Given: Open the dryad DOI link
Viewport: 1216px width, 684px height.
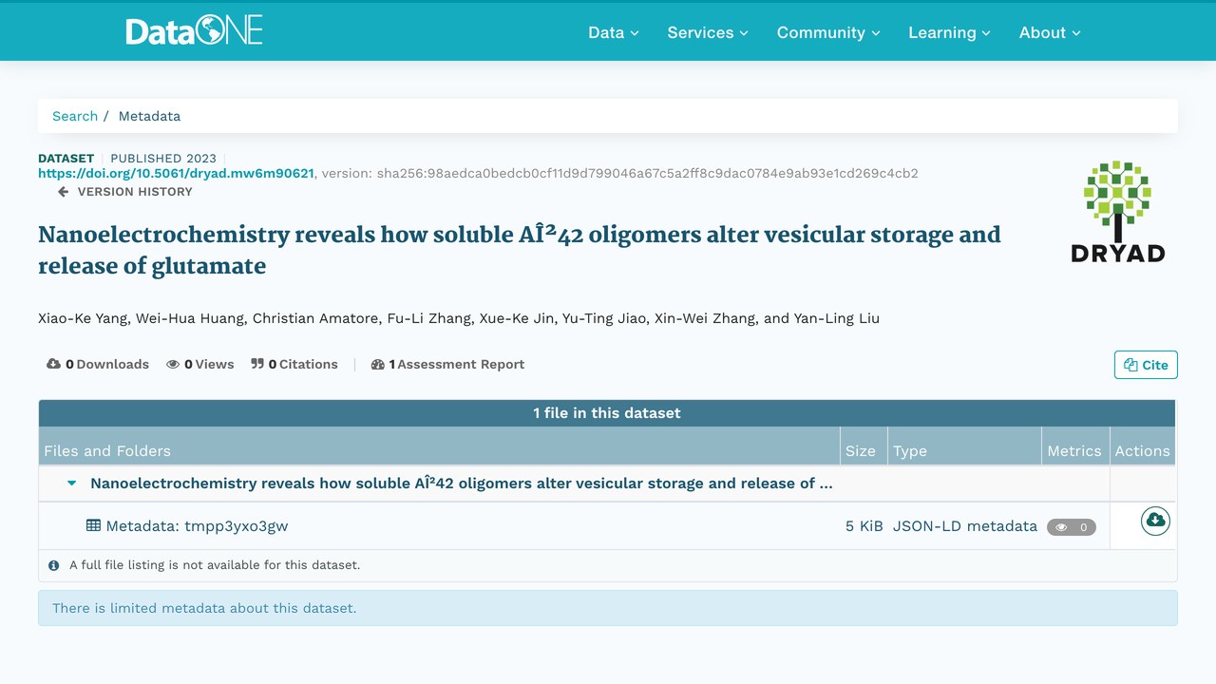Looking at the screenshot, I should [x=176, y=173].
